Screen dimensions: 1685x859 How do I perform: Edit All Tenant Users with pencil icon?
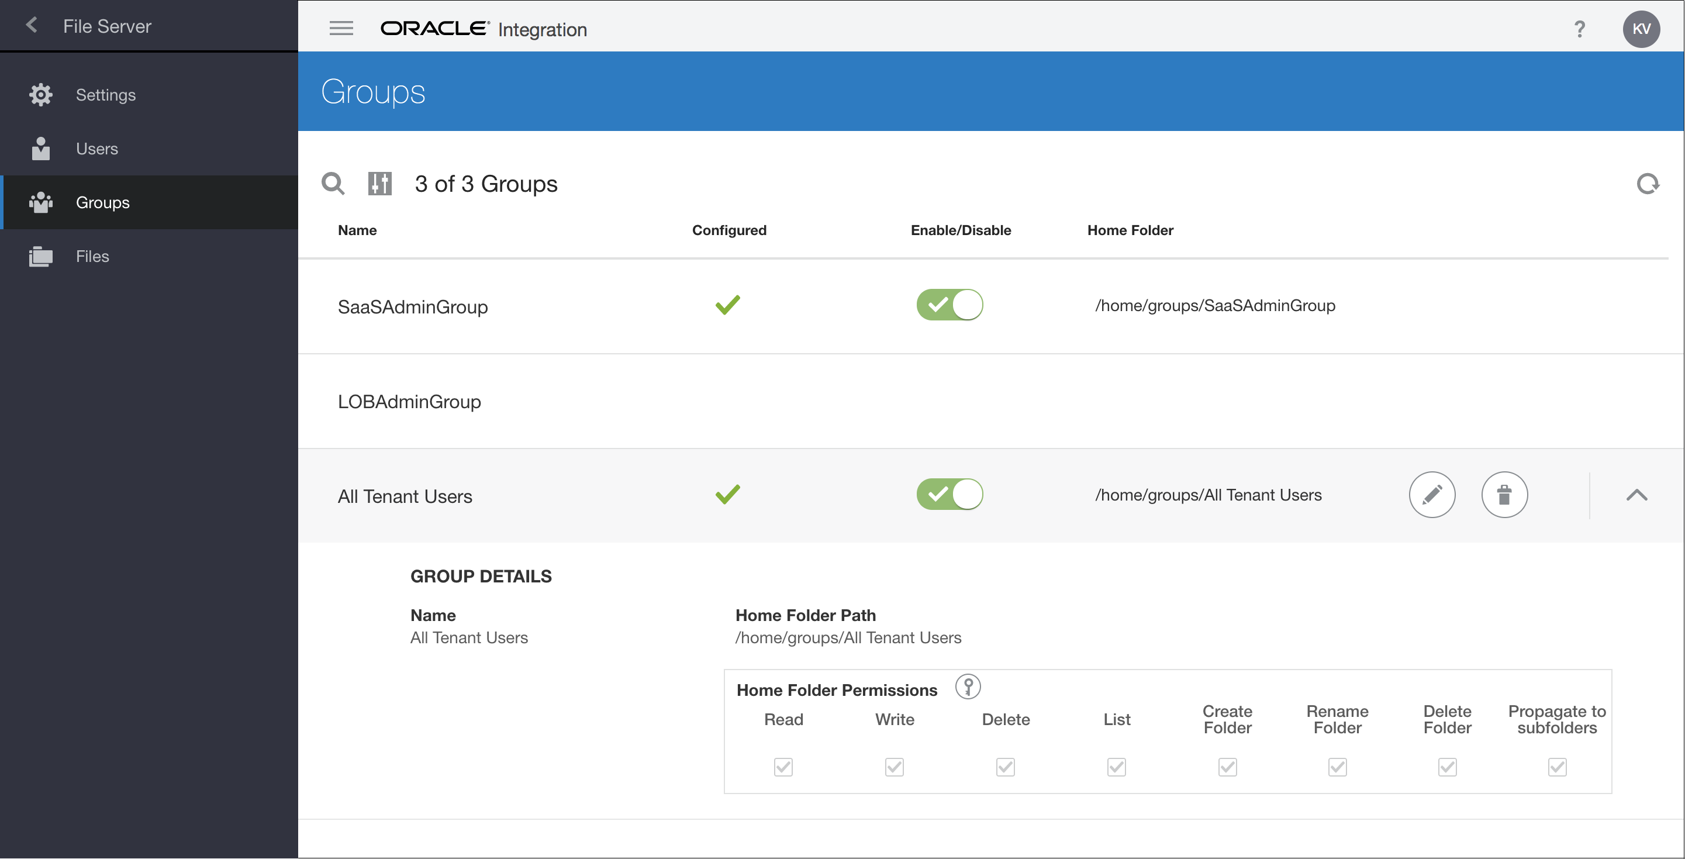click(1431, 495)
